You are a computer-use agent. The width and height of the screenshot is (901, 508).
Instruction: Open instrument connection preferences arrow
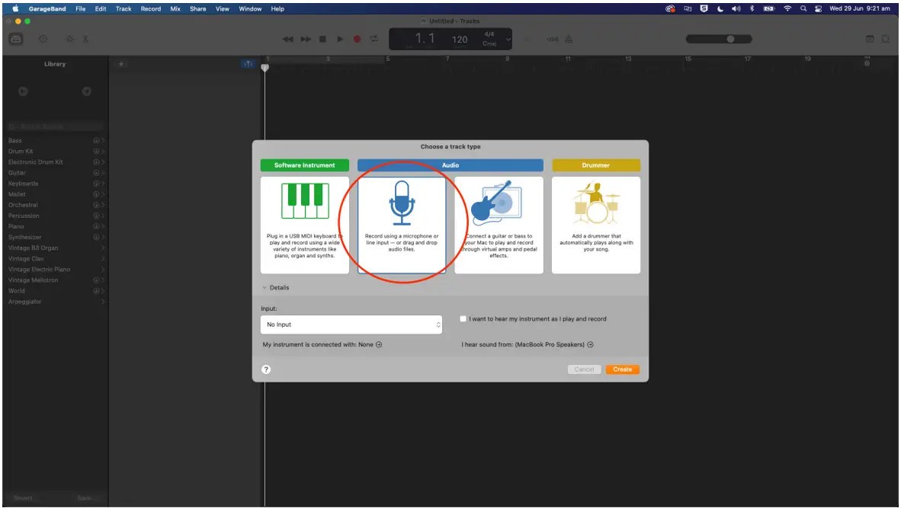click(x=379, y=345)
